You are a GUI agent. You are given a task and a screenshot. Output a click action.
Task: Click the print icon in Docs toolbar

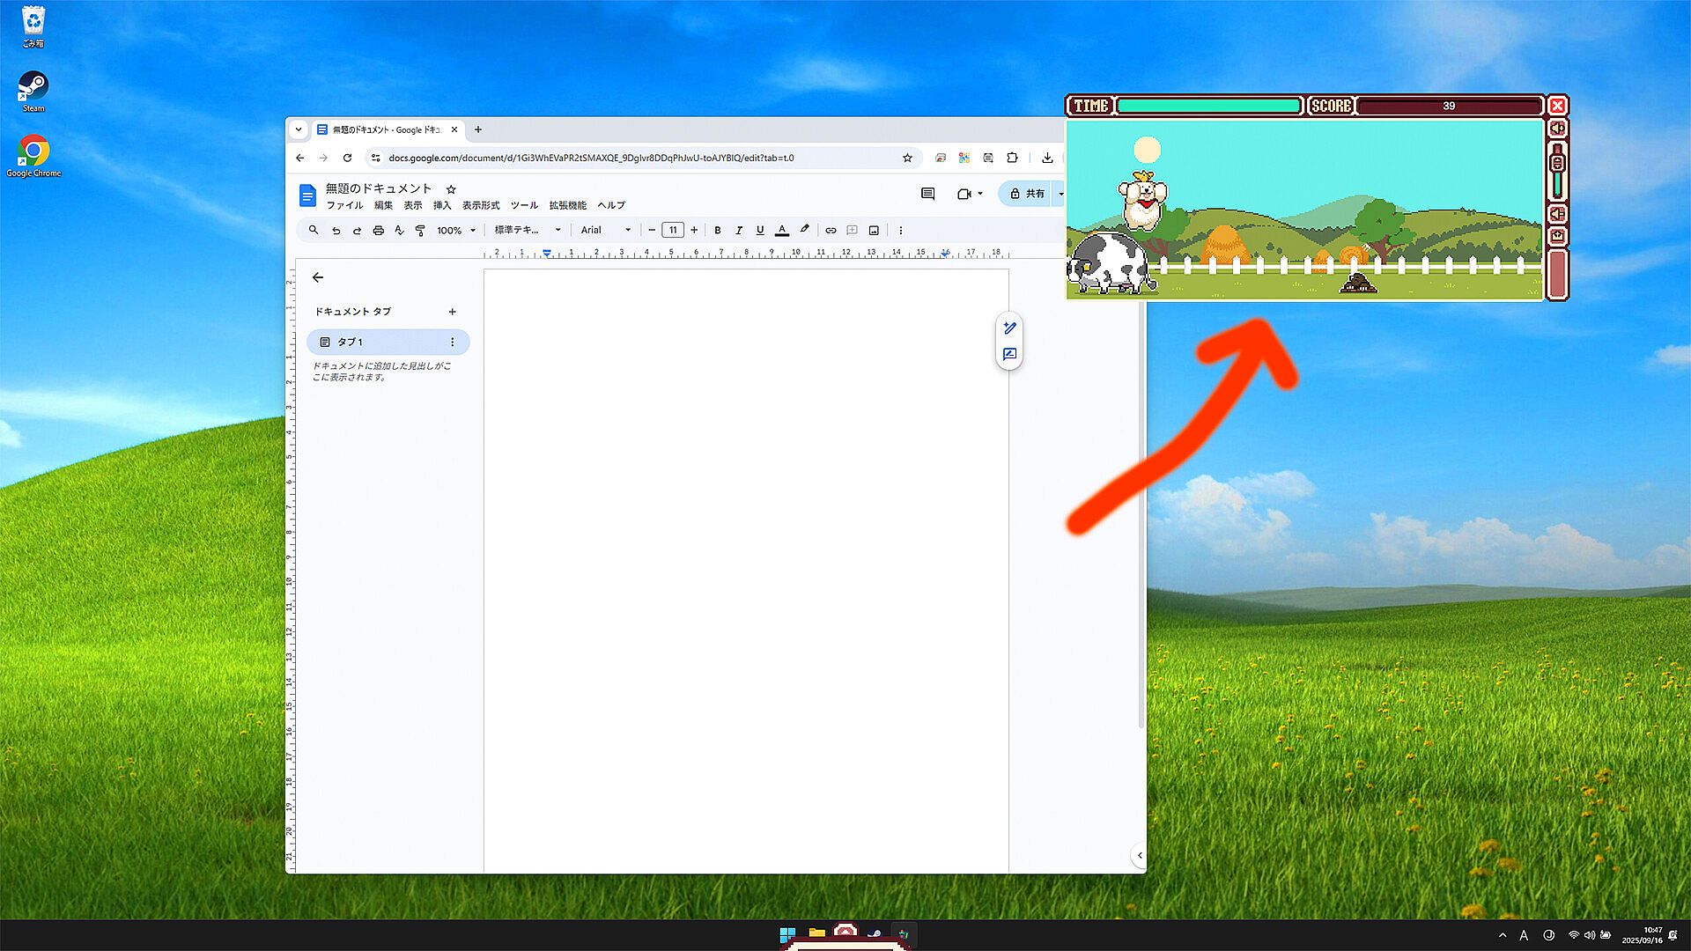pos(379,231)
